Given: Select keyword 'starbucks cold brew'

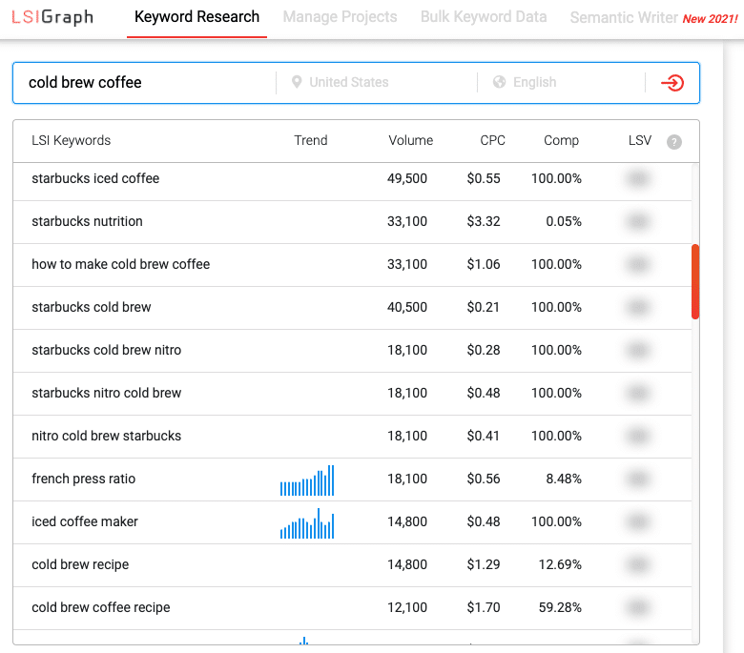Looking at the screenshot, I should [x=92, y=307].
